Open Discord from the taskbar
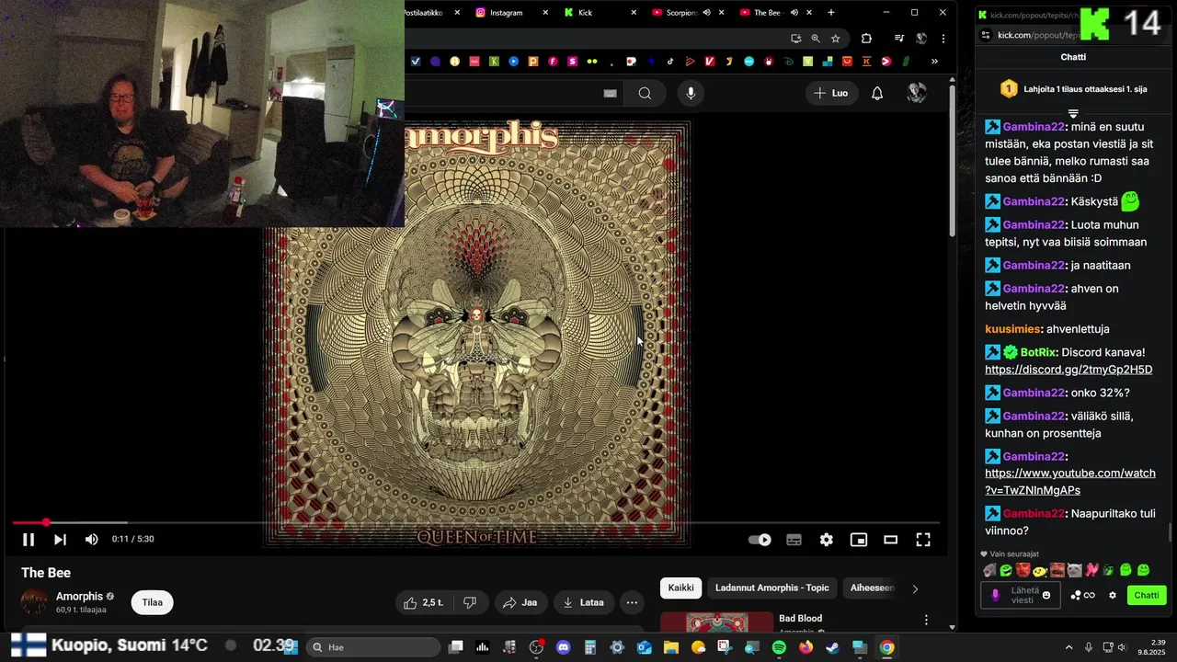The image size is (1177, 662). [x=563, y=647]
